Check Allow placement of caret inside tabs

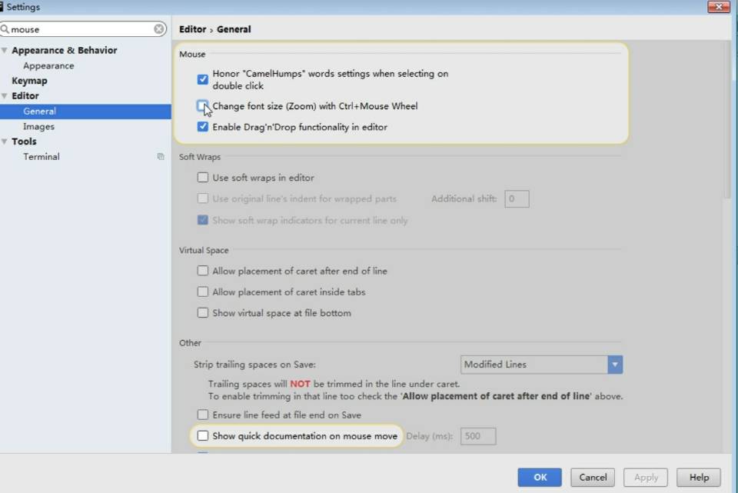[202, 292]
